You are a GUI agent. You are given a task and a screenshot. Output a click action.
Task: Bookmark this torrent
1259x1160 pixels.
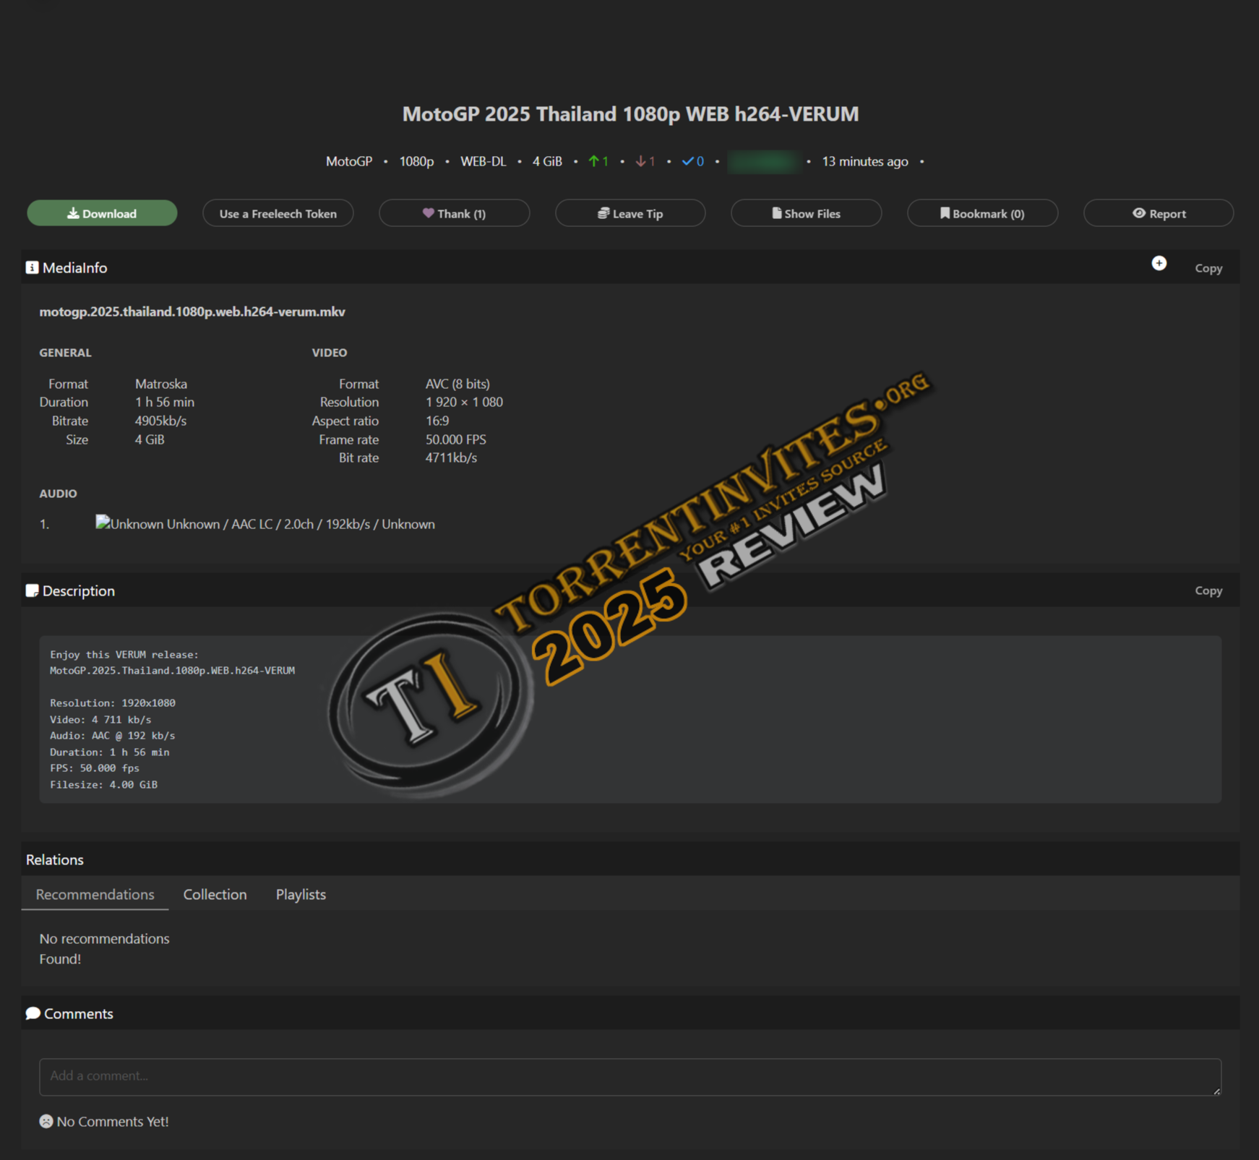[982, 213]
